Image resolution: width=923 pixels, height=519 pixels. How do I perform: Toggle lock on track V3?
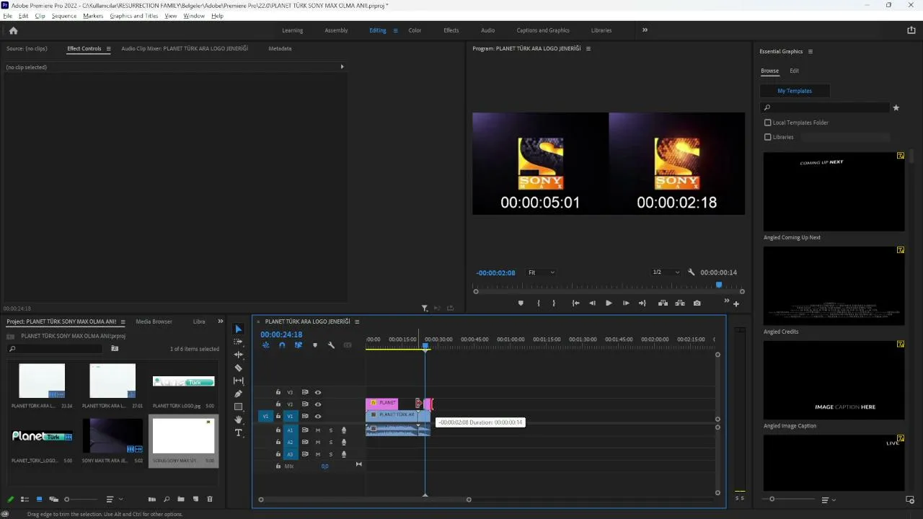[278, 392]
